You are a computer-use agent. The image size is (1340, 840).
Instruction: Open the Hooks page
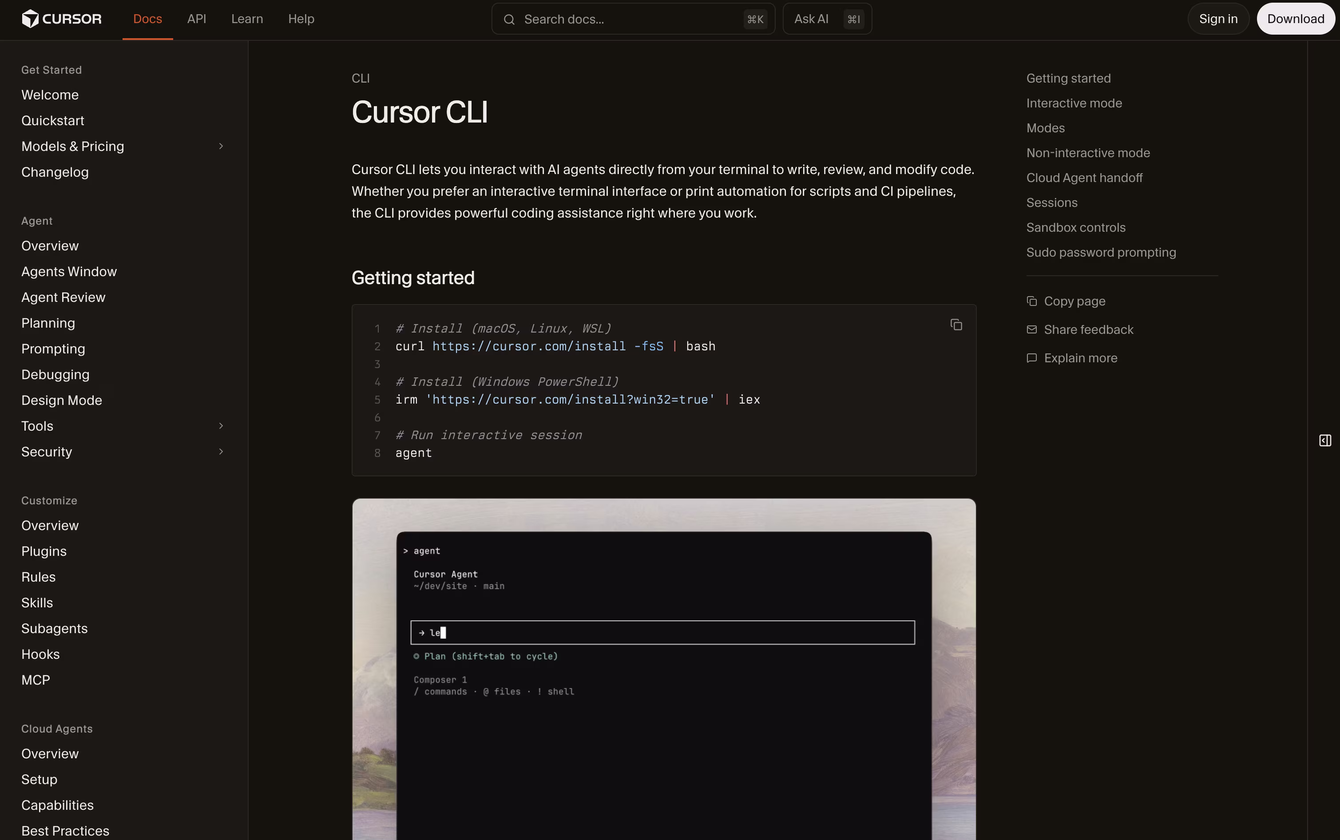pos(40,654)
